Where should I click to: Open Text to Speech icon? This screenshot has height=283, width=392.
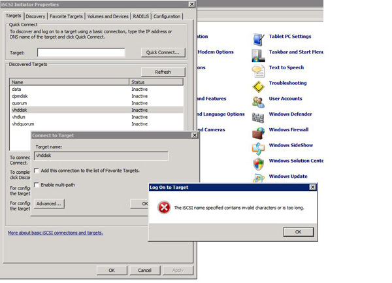258,71
